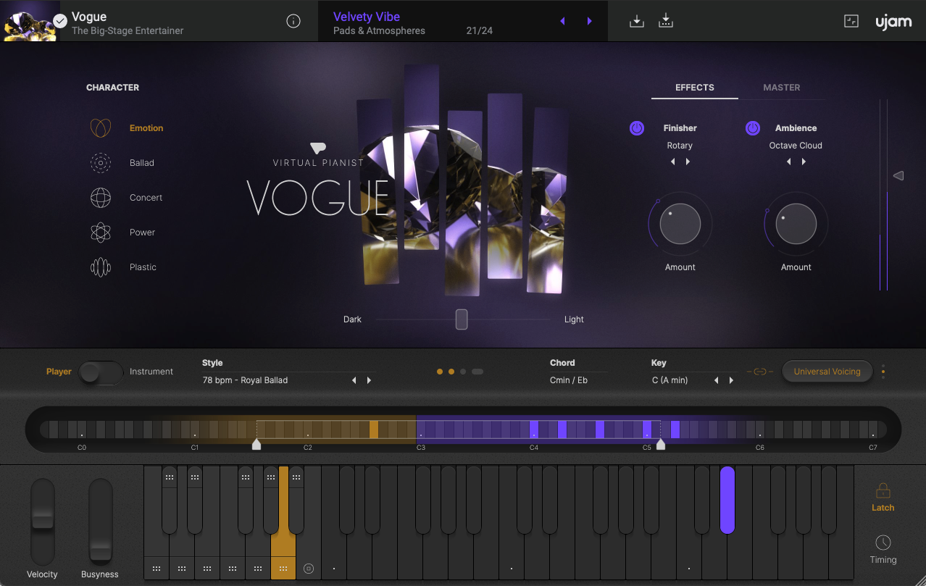Click the Player mode label

pyautogui.click(x=59, y=372)
